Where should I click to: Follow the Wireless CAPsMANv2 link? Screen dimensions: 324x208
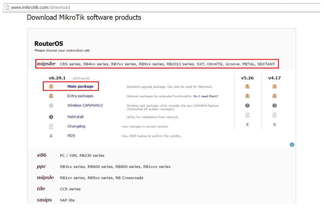coord(85,105)
